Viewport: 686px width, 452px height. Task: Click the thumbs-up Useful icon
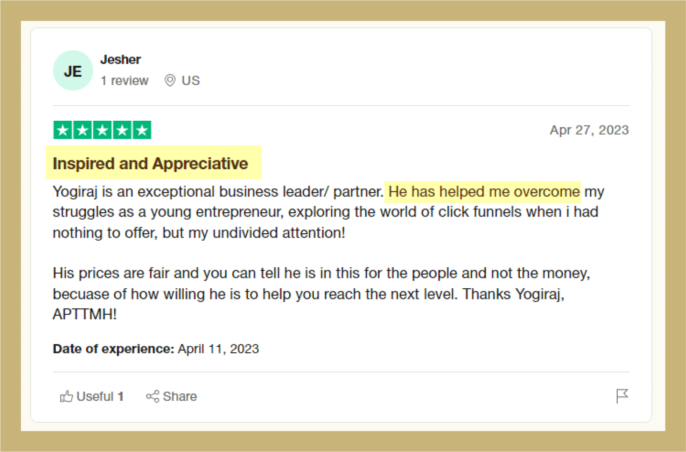point(66,396)
